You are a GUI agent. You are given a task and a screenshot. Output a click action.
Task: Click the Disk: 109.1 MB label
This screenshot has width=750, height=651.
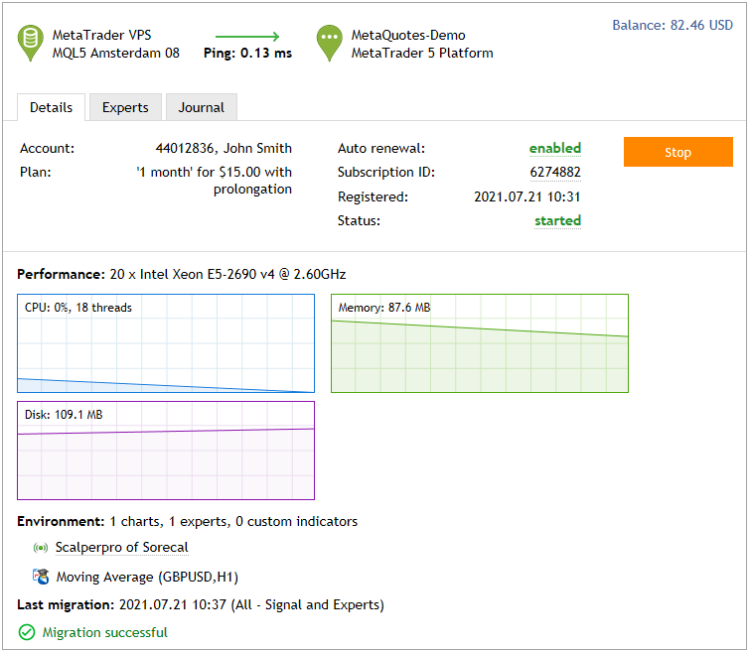64,415
